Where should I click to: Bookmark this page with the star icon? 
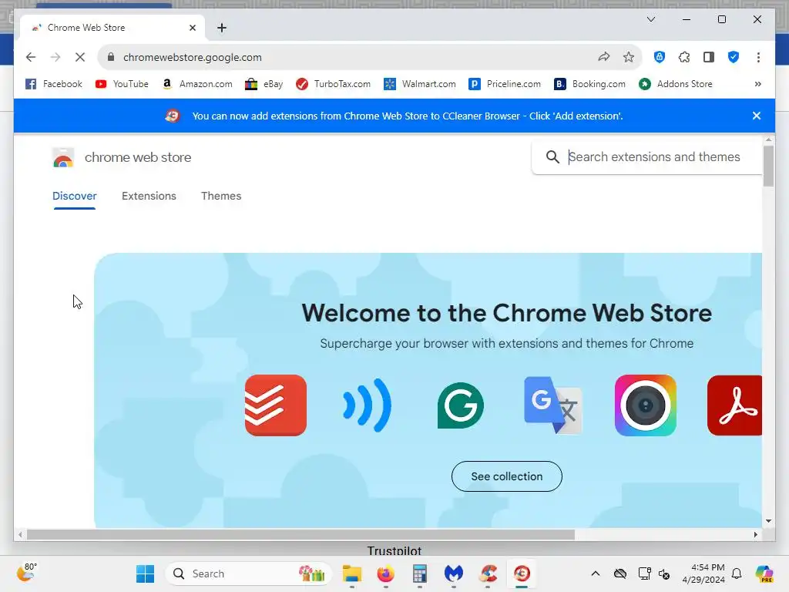click(629, 57)
